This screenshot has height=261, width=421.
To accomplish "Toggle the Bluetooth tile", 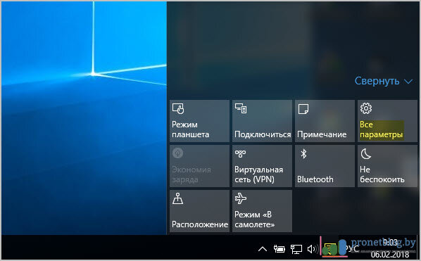I will 325,166.
